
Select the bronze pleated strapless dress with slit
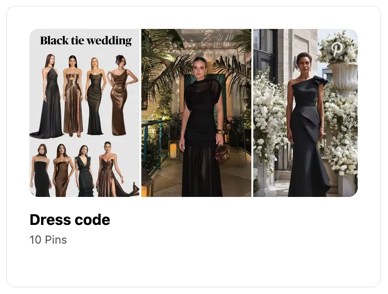[x=73, y=96]
